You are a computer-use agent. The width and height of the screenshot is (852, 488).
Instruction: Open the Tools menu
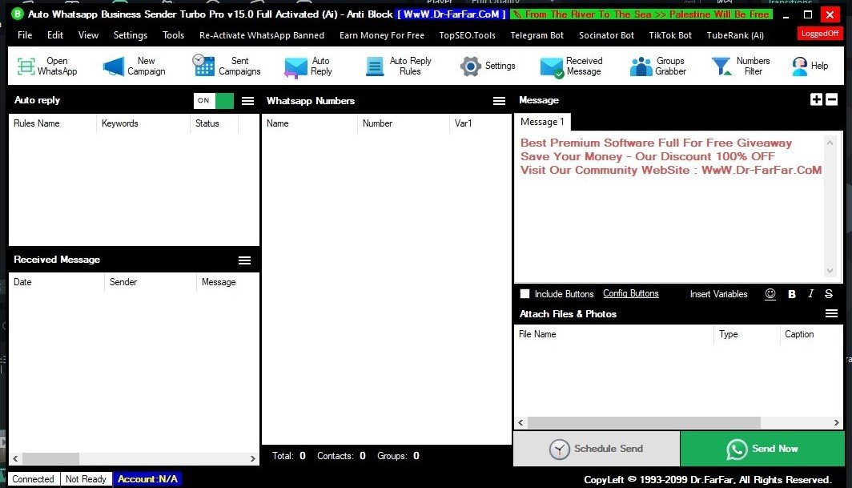[173, 35]
